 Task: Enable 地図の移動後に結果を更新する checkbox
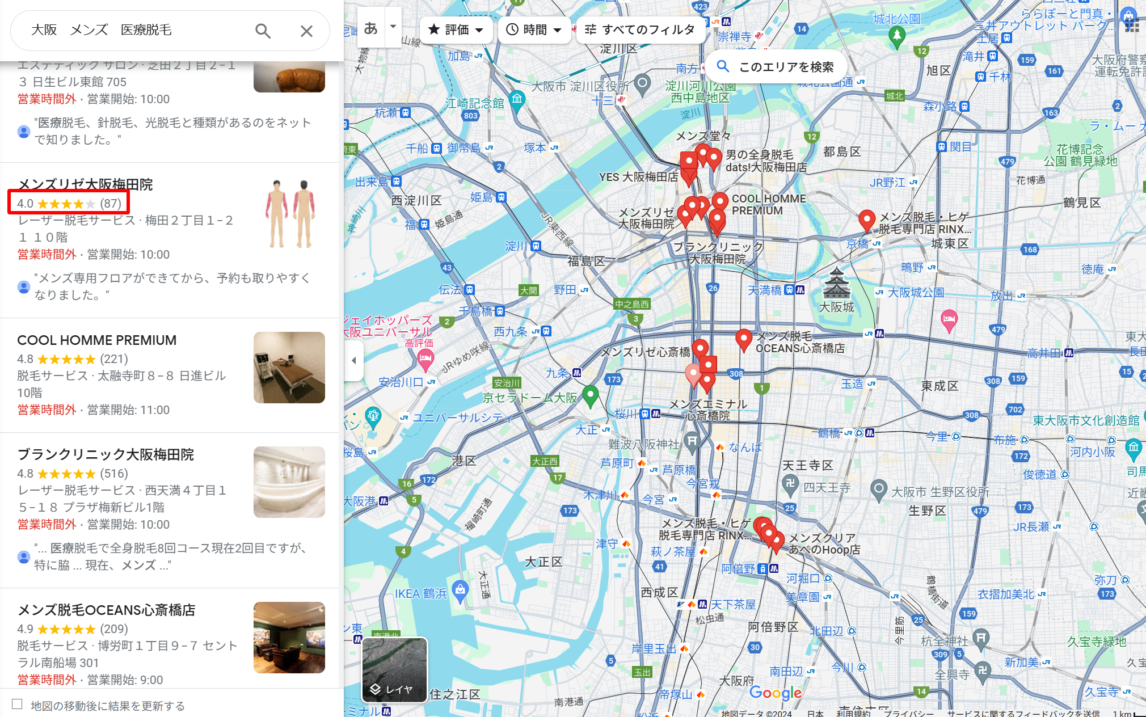pos(17,704)
